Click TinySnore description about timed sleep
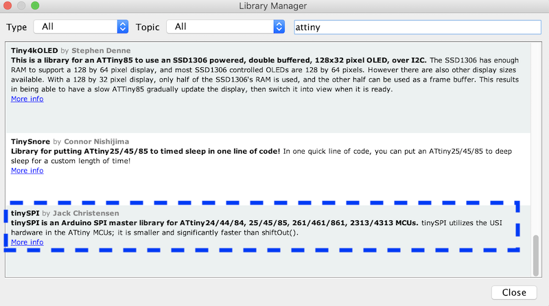 coord(261,156)
